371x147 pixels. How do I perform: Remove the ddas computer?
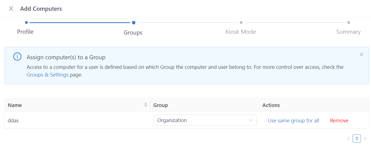coord(339,121)
